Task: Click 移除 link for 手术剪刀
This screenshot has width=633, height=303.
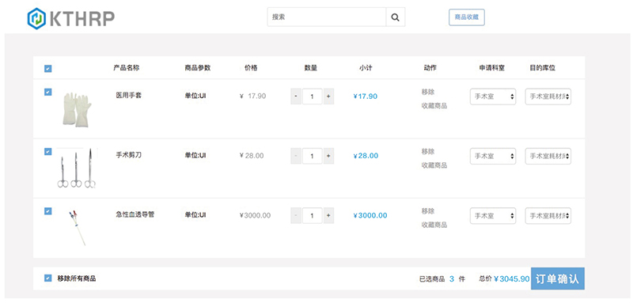Action: click(x=428, y=152)
